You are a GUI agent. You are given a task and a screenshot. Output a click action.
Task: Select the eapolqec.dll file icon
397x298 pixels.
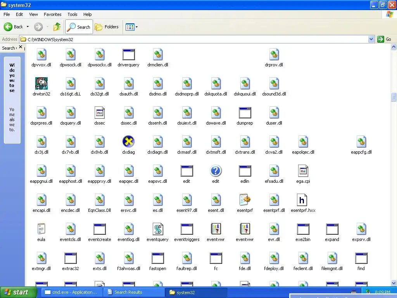coord(303,142)
